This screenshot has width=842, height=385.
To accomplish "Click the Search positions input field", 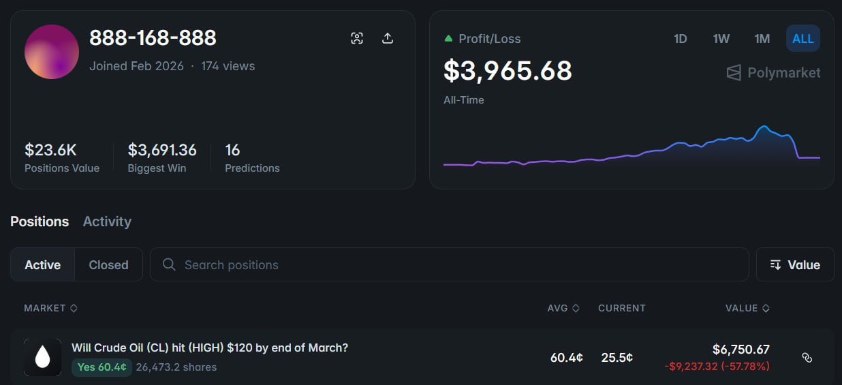I will (x=450, y=264).
